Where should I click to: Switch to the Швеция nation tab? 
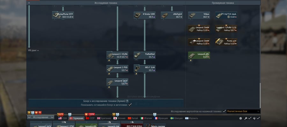(x=176, y=118)
